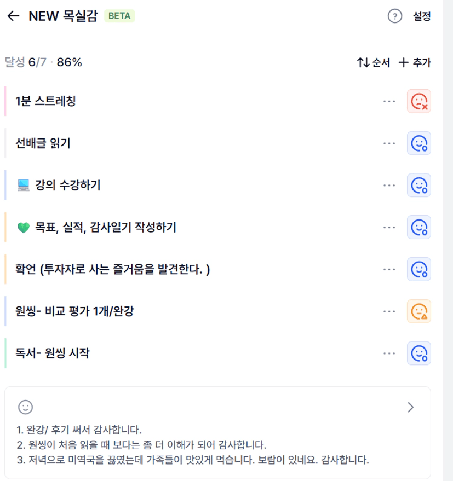Click the smiley icon in the gratitude note
453x481 pixels.
[26, 407]
